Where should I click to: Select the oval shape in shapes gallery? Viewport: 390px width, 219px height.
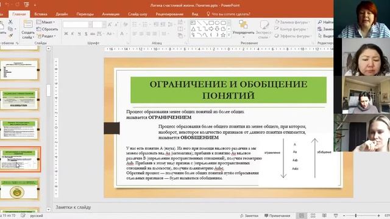(x=217, y=23)
